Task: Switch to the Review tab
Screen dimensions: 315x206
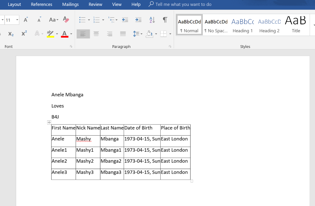Action: point(95,4)
